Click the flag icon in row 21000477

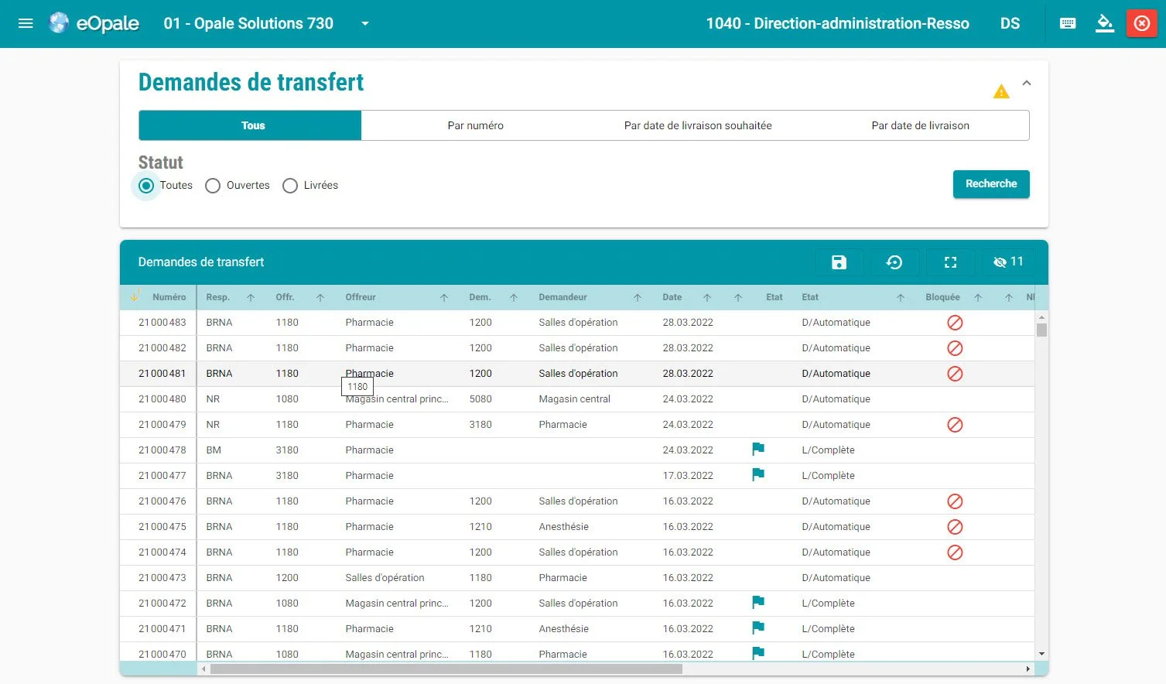click(758, 475)
